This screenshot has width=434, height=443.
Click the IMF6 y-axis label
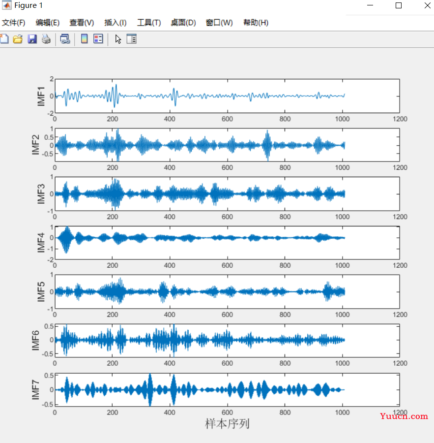coord(35,341)
